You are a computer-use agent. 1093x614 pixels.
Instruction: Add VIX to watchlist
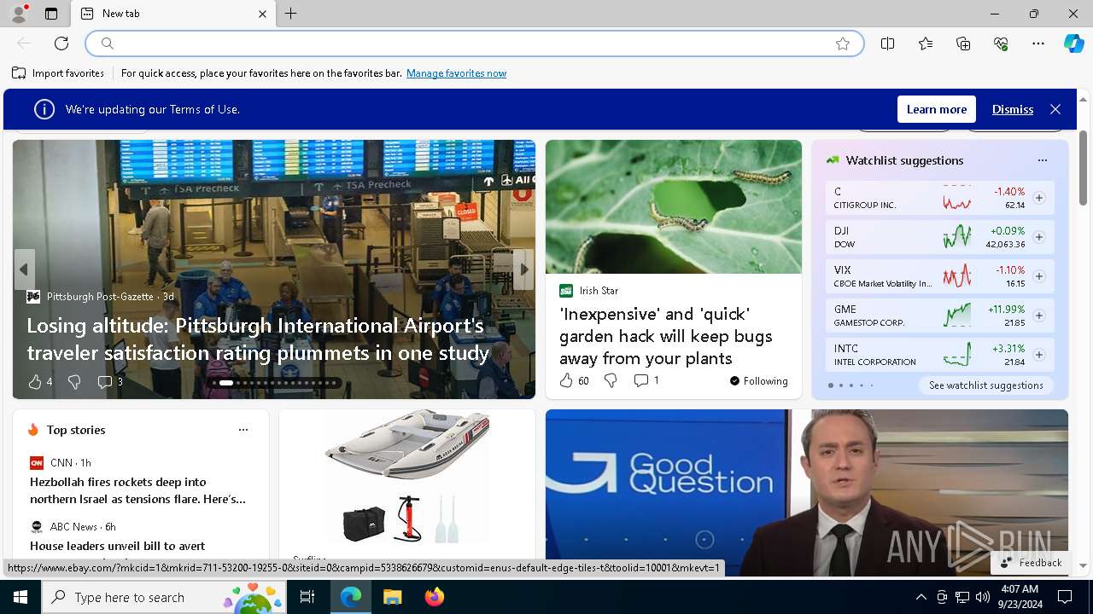1039,276
